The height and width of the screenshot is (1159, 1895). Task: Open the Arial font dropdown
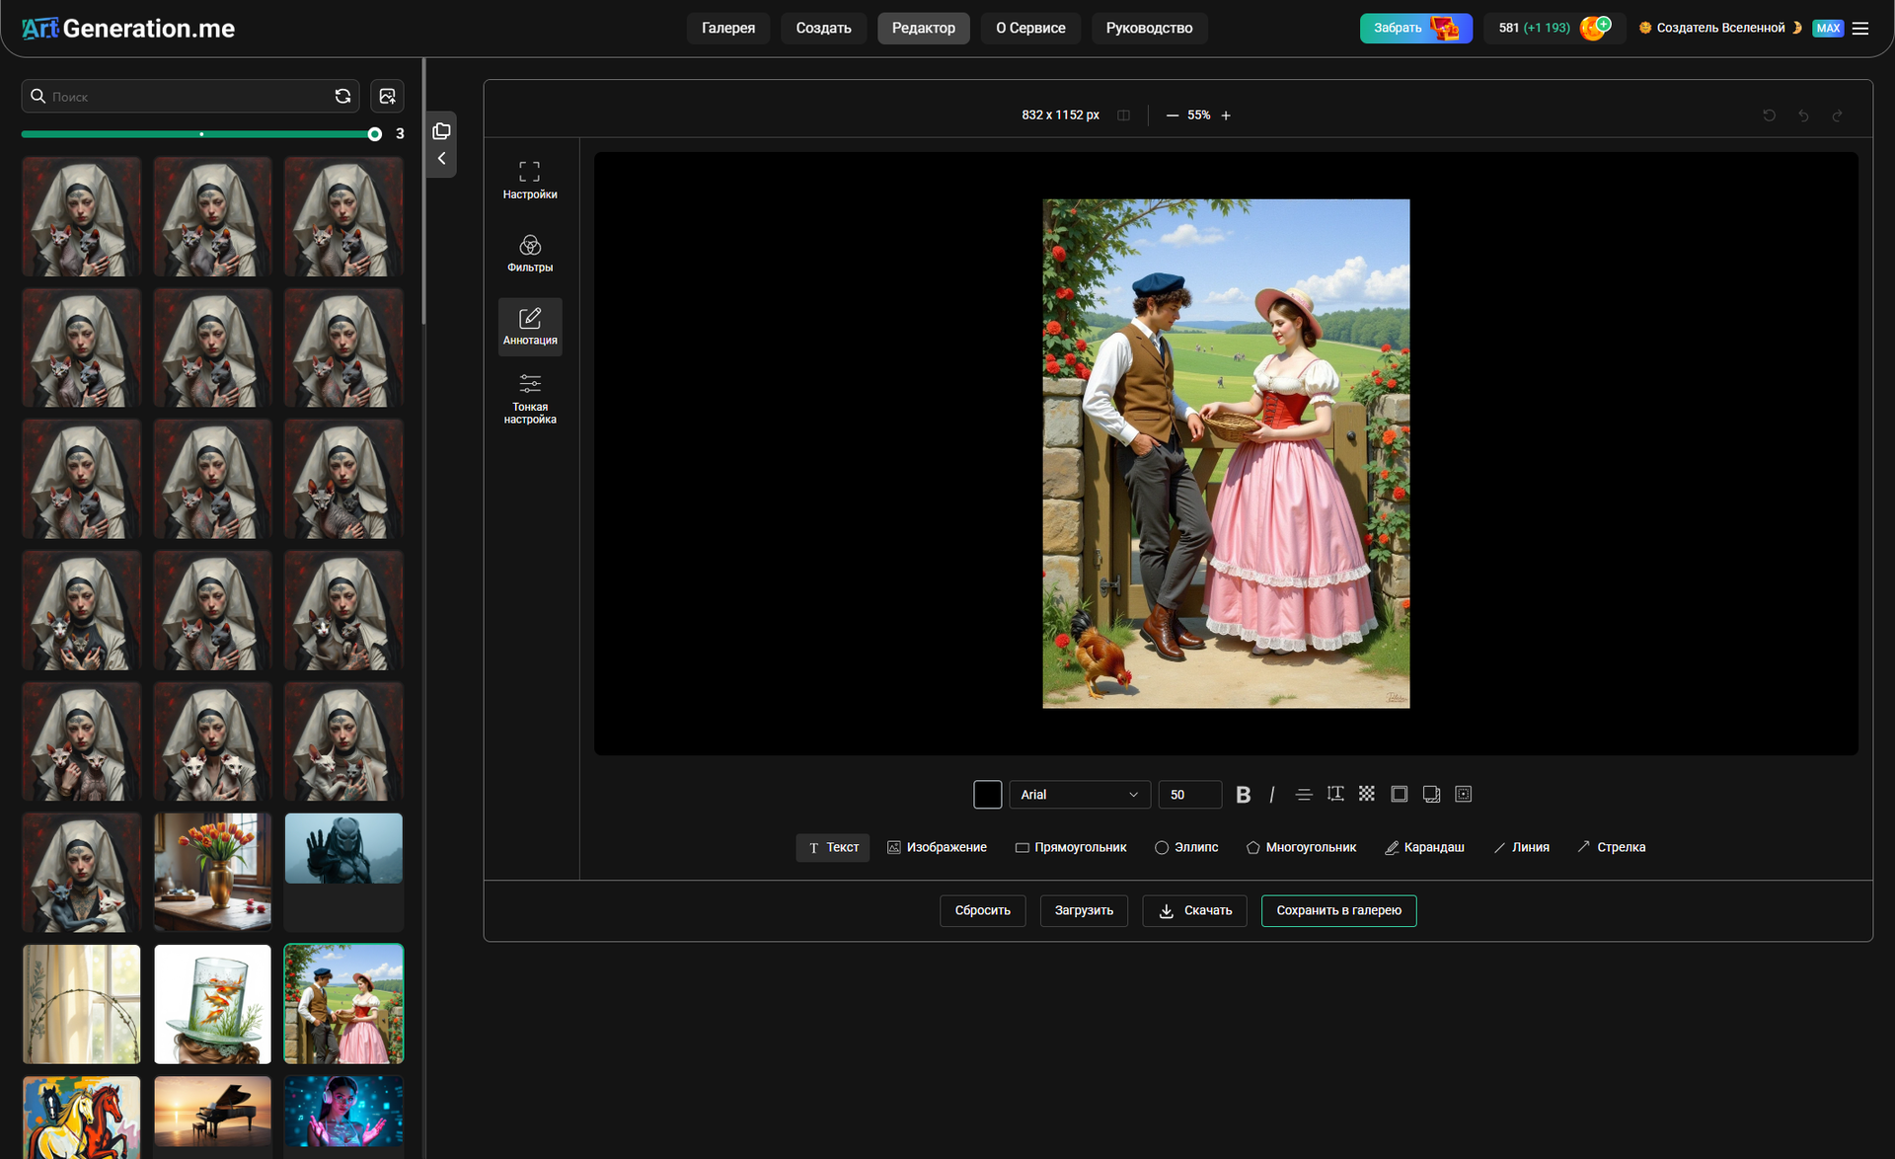tap(1080, 795)
